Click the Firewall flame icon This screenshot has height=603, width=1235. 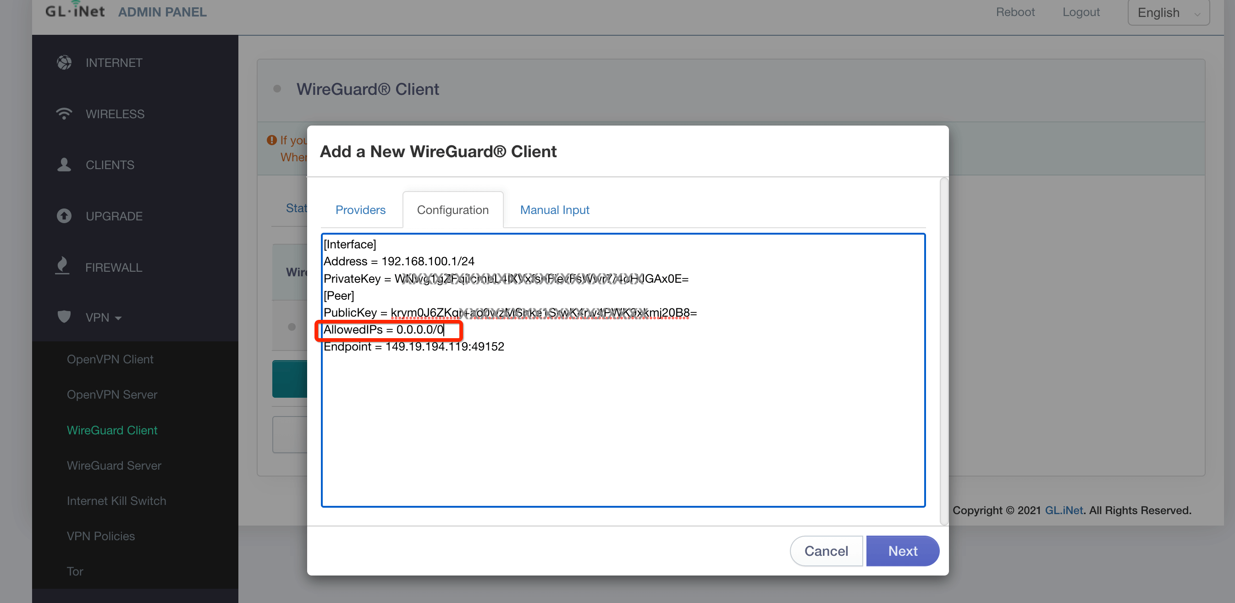63,266
